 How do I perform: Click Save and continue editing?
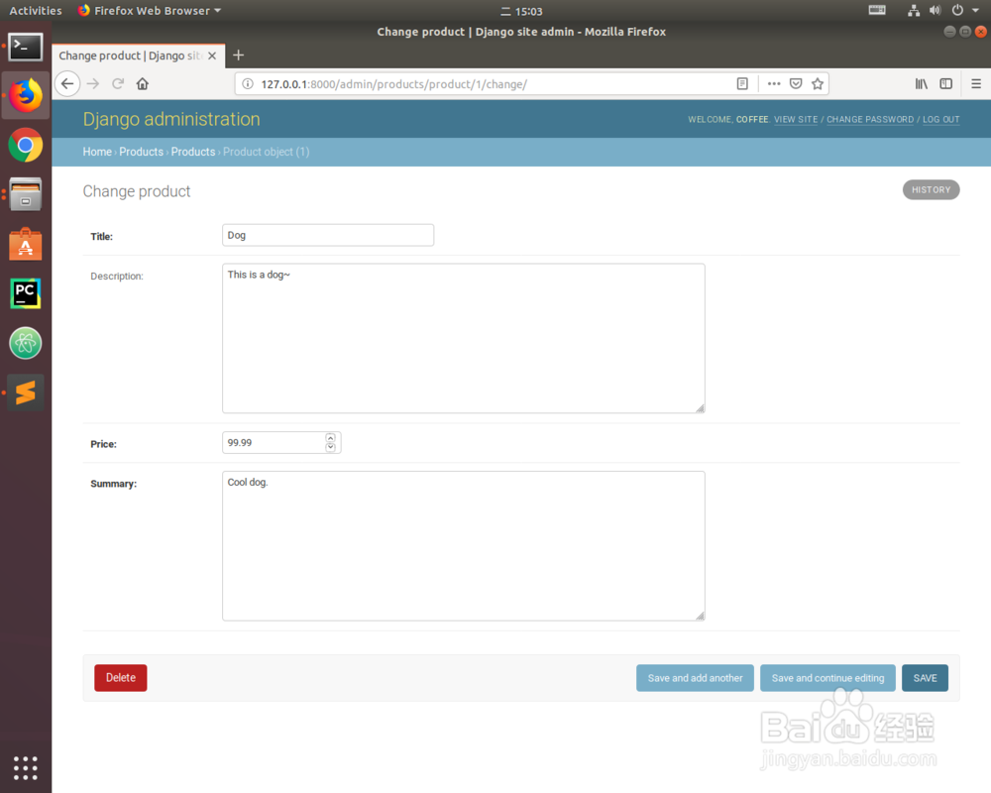coord(827,678)
